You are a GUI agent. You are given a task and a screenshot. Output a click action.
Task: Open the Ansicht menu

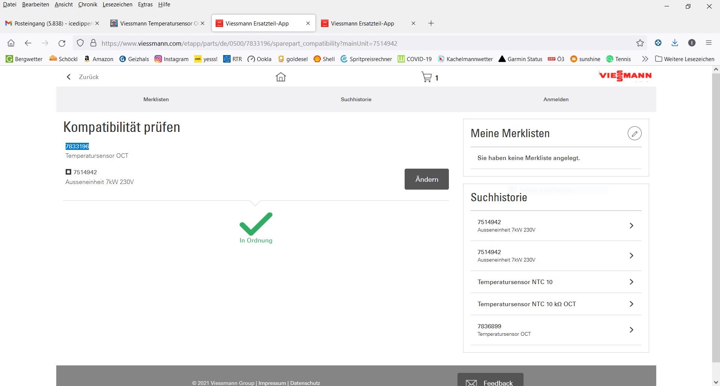[x=64, y=4]
